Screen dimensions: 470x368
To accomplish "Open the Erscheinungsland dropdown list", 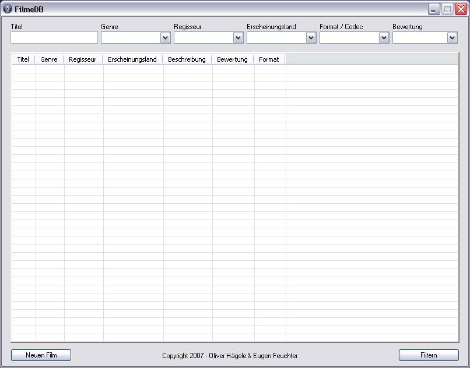I will click(x=311, y=38).
